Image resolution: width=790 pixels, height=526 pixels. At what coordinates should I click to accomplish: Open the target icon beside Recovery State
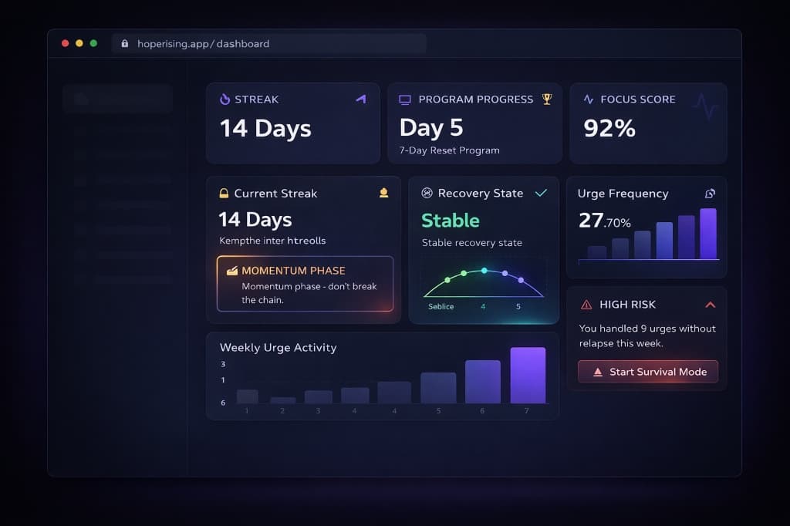coord(427,193)
